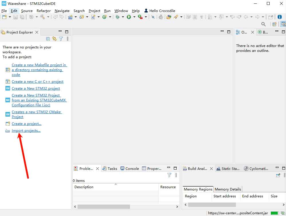
Task: Click the build hammer icon
Action: tap(43, 17)
